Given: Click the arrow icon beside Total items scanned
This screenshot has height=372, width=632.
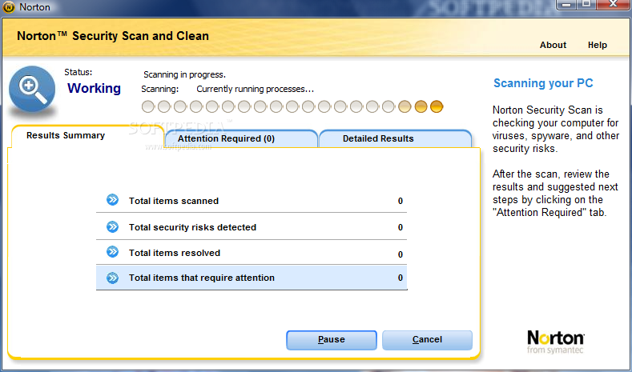Looking at the screenshot, I should [112, 200].
